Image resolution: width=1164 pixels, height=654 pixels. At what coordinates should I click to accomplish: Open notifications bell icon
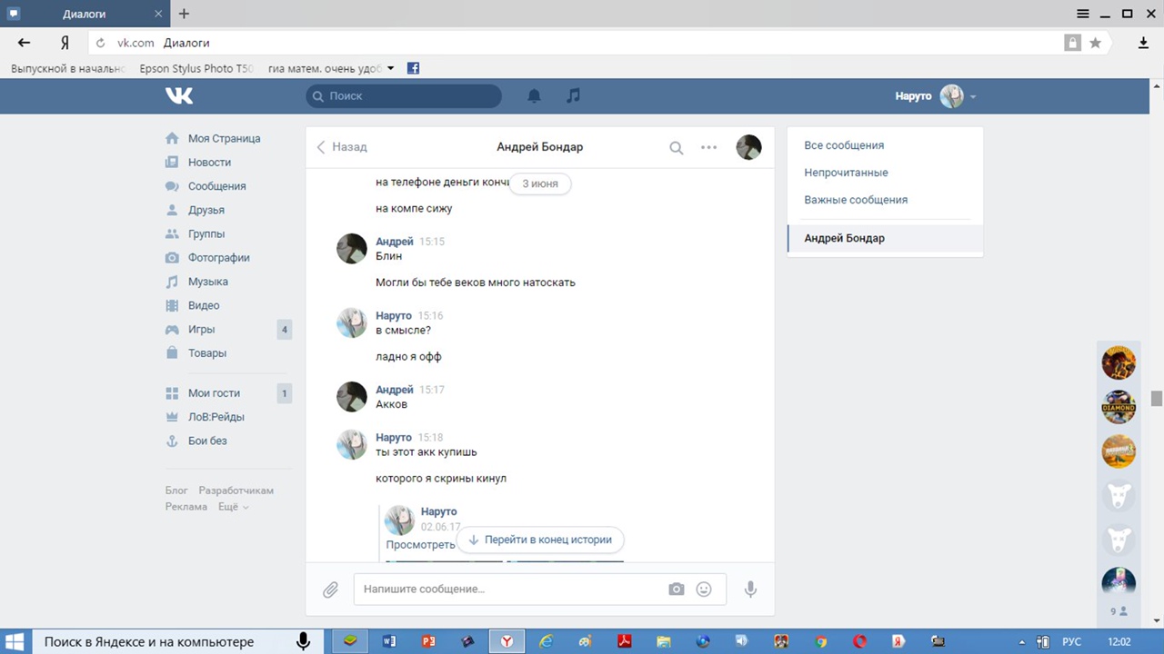point(535,95)
